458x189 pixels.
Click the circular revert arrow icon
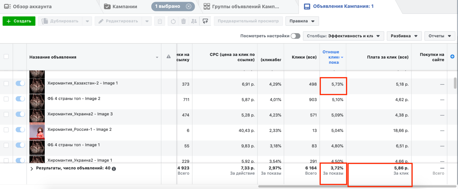173,21
